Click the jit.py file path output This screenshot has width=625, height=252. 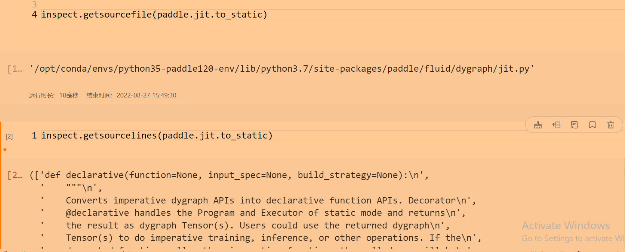282,68
